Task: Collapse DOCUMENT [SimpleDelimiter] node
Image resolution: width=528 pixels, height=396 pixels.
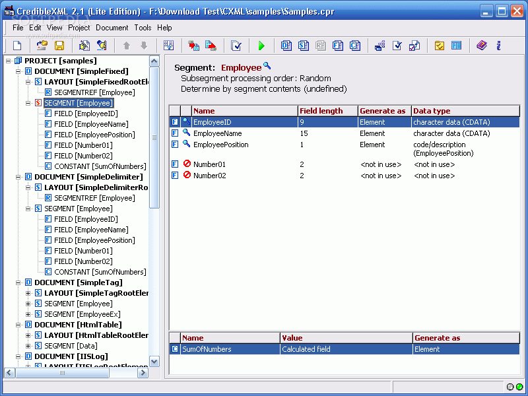Action: coord(18,177)
